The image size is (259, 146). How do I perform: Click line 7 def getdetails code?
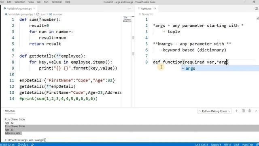(x=52, y=56)
